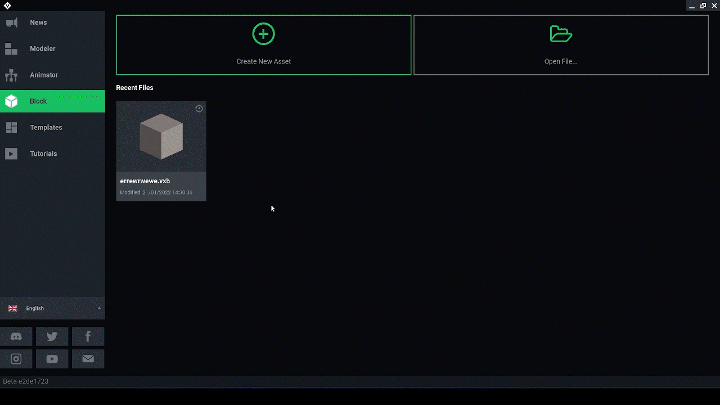Open the Templates section
The width and height of the screenshot is (720, 405).
tap(46, 128)
